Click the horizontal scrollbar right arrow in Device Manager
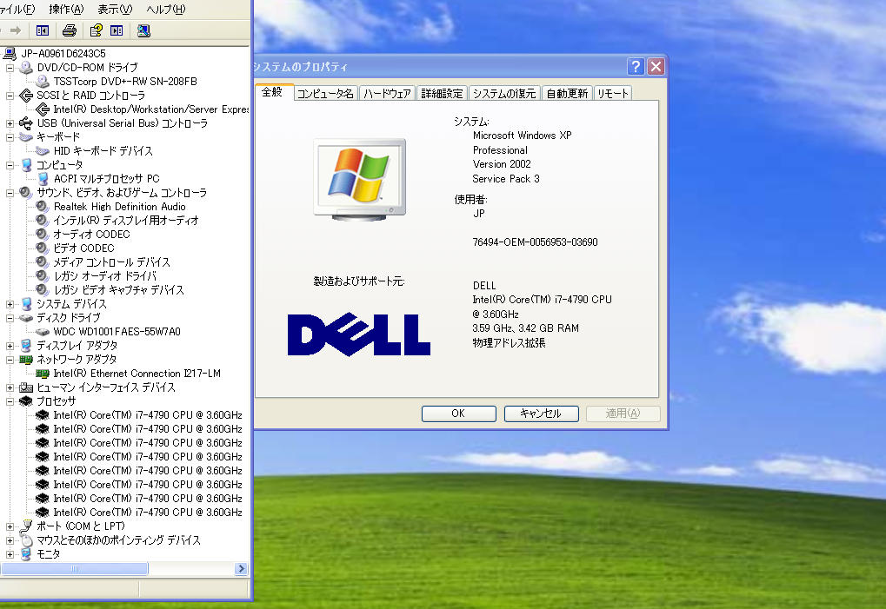Screen dimensions: 886x609 [241, 568]
